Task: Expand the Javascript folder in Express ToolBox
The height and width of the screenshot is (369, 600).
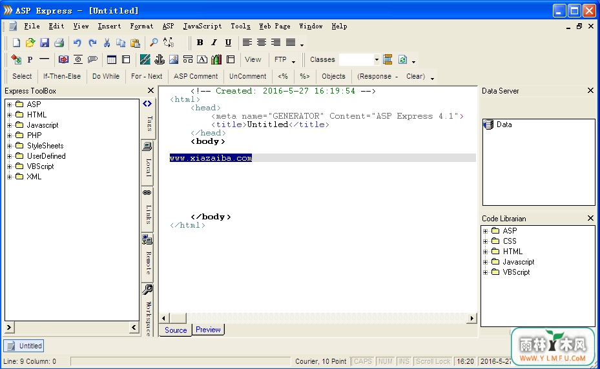Action: coord(9,125)
